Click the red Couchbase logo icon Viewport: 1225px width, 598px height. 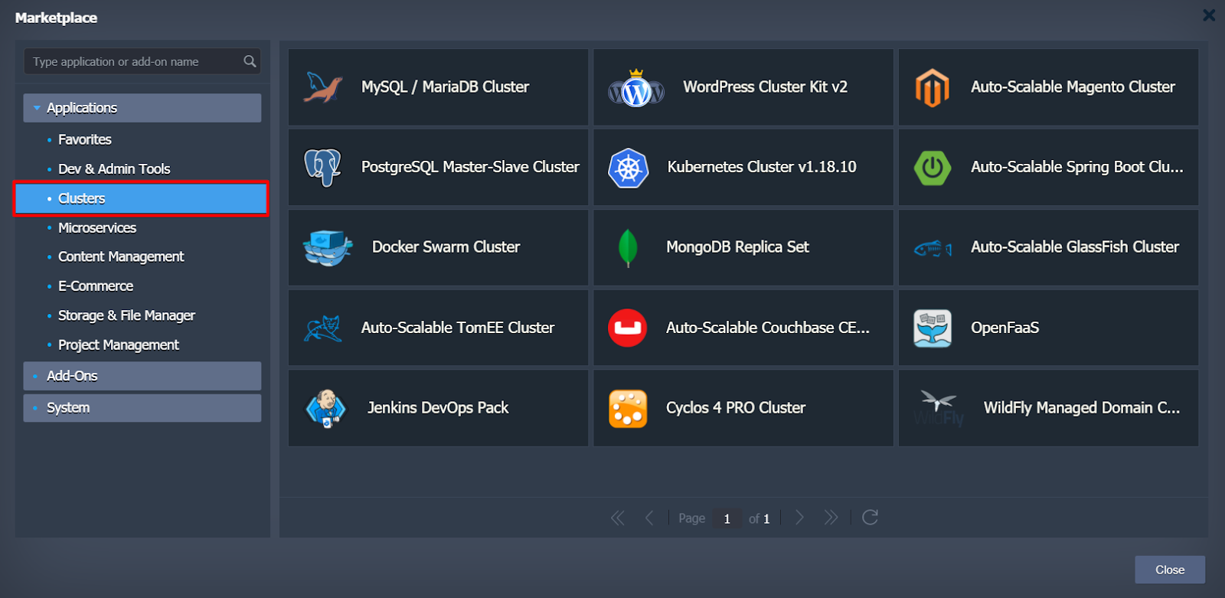628,328
